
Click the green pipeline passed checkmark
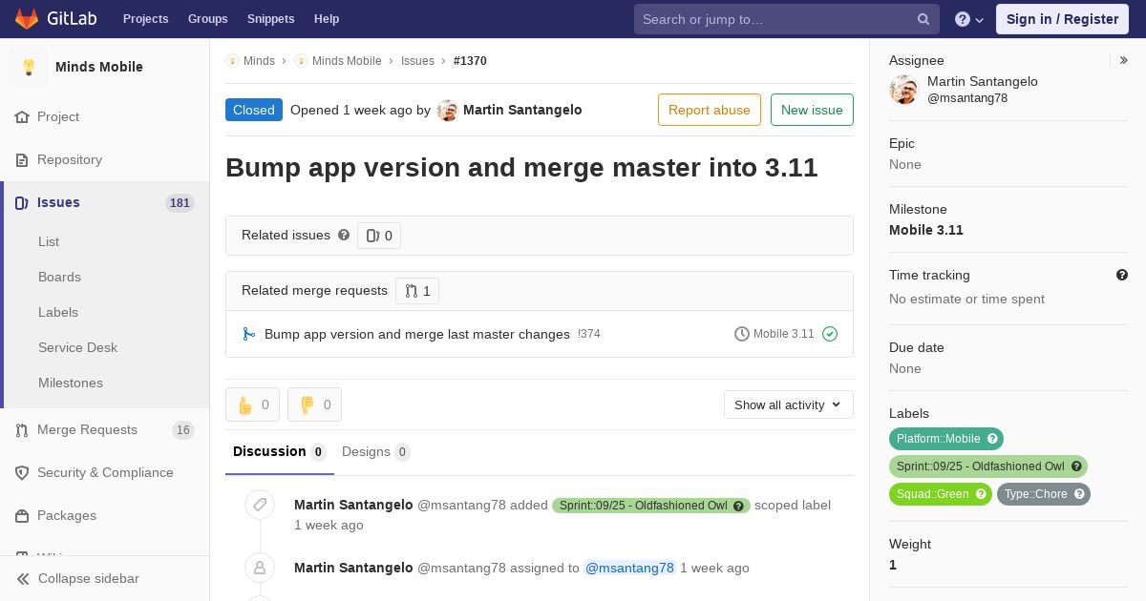click(830, 334)
